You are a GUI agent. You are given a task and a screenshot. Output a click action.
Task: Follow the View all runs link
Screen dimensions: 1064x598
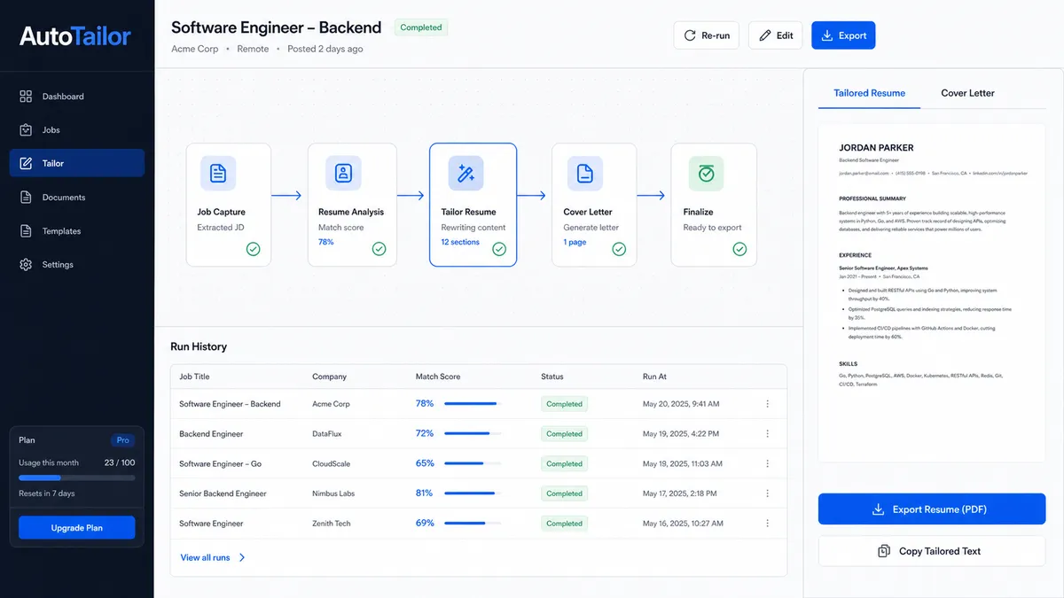click(x=213, y=558)
